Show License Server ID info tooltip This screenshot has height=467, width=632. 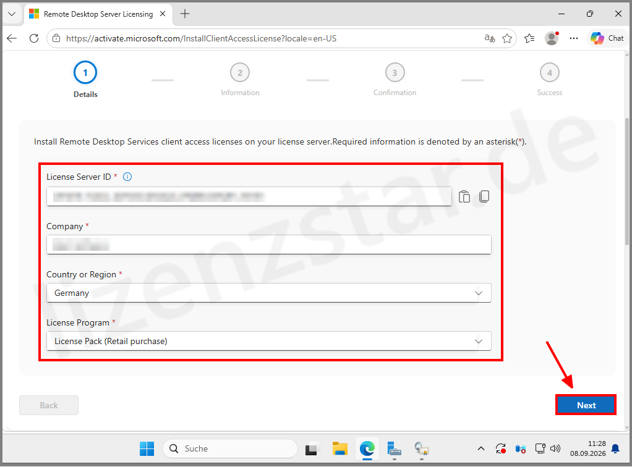tap(127, 177)
